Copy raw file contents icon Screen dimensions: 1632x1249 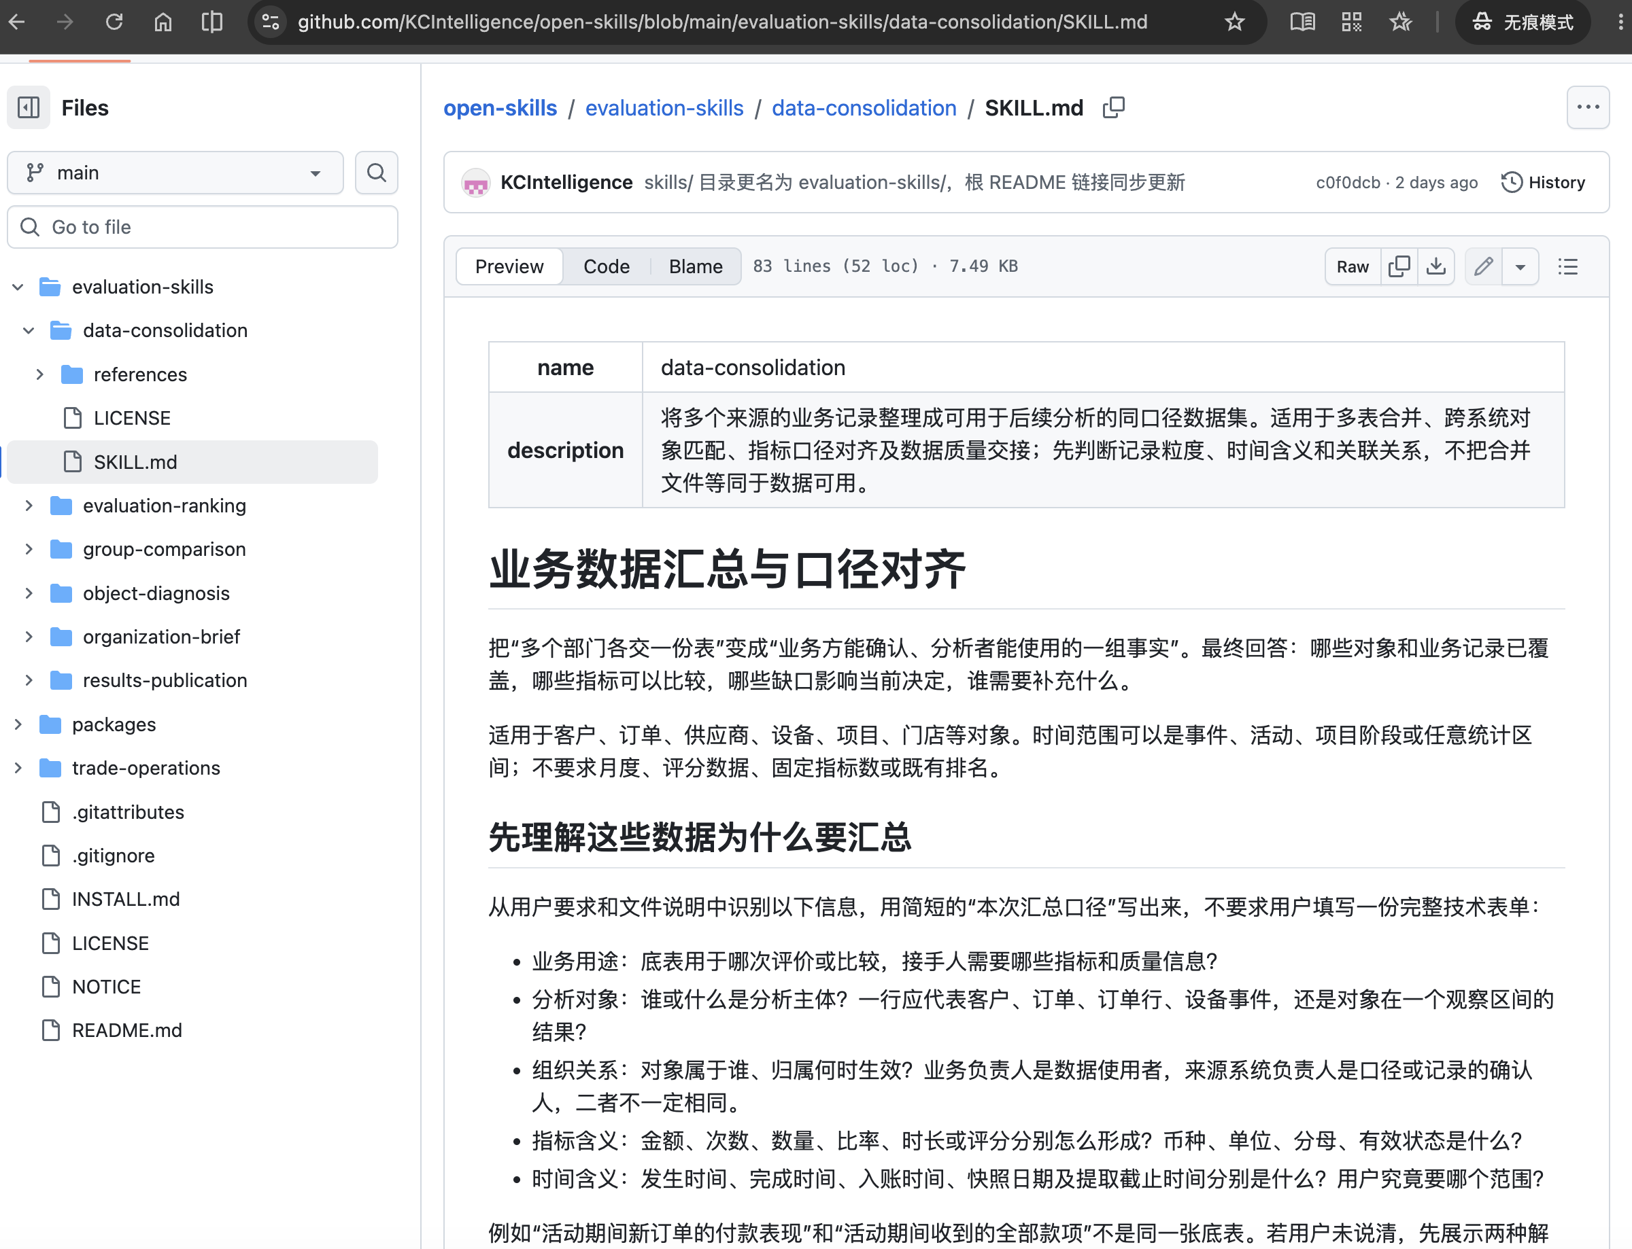coord(1399,266)
